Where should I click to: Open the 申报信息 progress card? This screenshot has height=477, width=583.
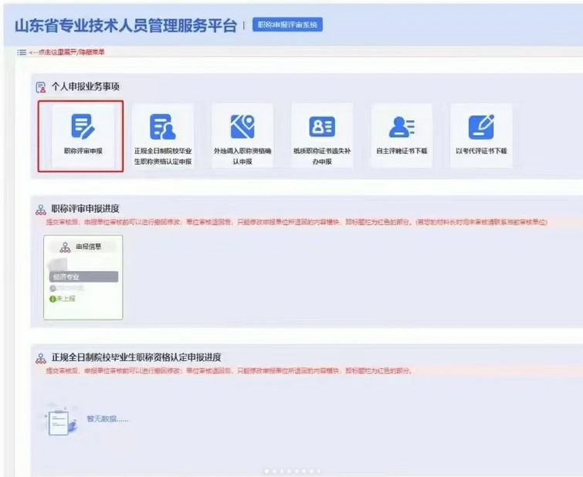pyautogui.click(x=83, y=277)
